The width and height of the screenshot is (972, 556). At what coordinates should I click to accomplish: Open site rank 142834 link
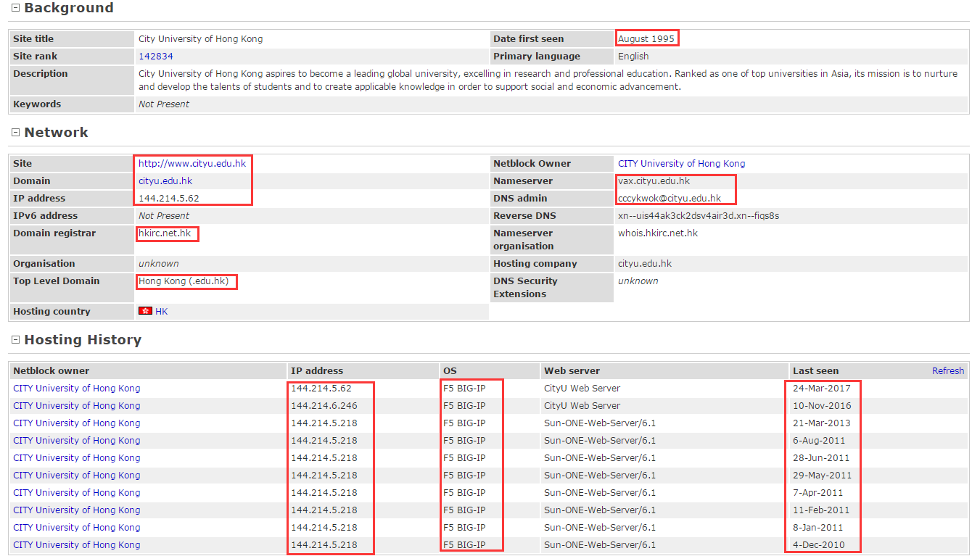pyautogui.click(x=156, y=57)
